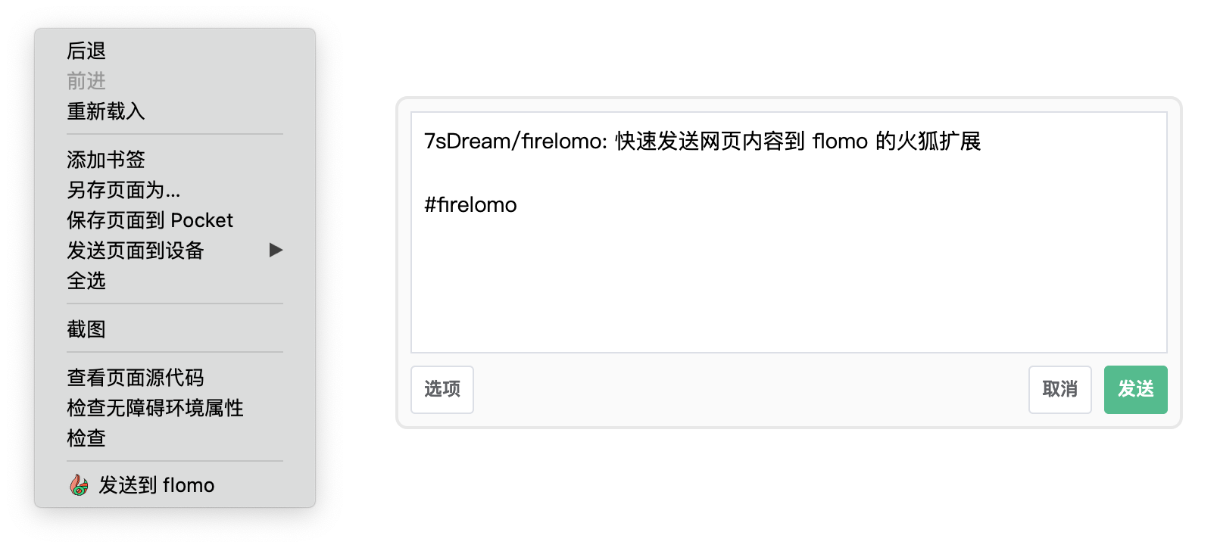The image size is (1217, 548).
Task: Click the "#firelomo" hashtag text
Action: pos(470,204)
